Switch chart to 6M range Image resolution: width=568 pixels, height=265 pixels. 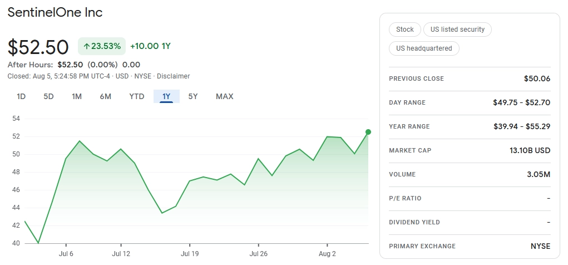click(105, 96)
